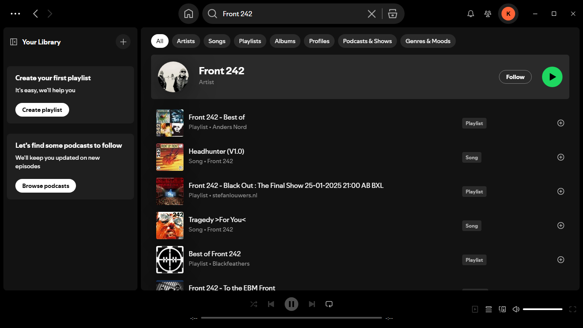Pause playback
This screenshot has height=328, width=583.
coord(291,304)
